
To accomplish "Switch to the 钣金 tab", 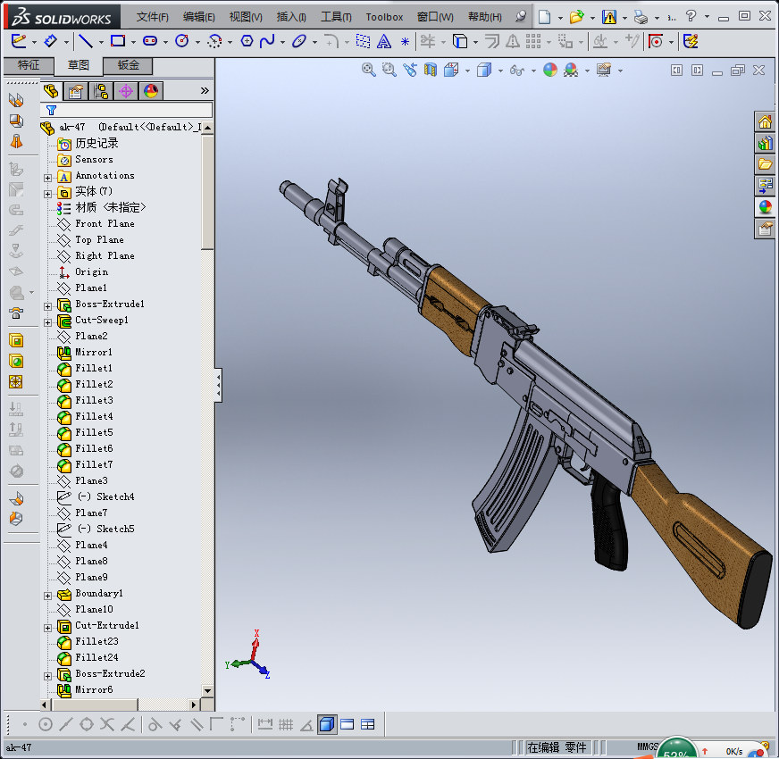I will [128, 65].
